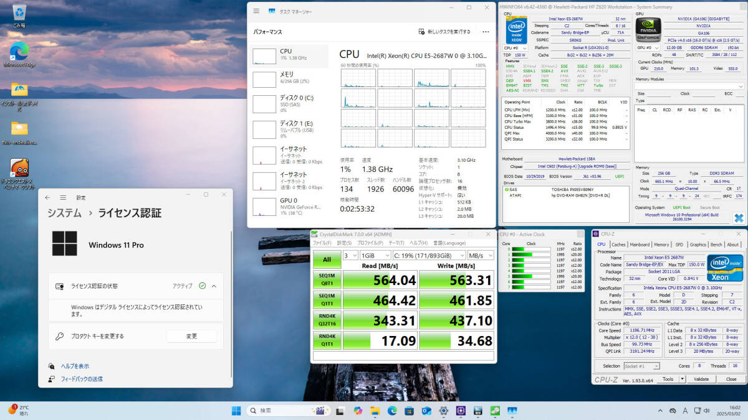Viewport: 748px width, 420px height.
Task: Open the Socket #1 selection dropdown in CPU-Z
Action: pos(641,366)
